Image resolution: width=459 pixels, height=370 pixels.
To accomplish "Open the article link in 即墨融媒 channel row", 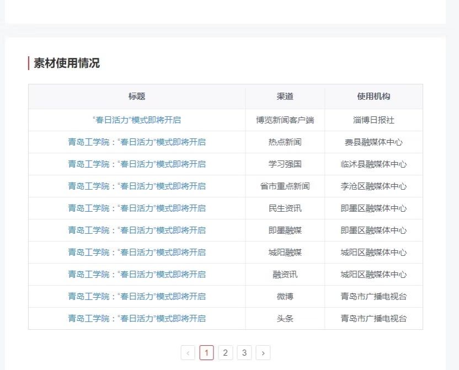I will [137, 230].
